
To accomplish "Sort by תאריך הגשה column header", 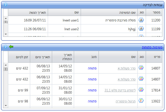I will coord(39,13).
